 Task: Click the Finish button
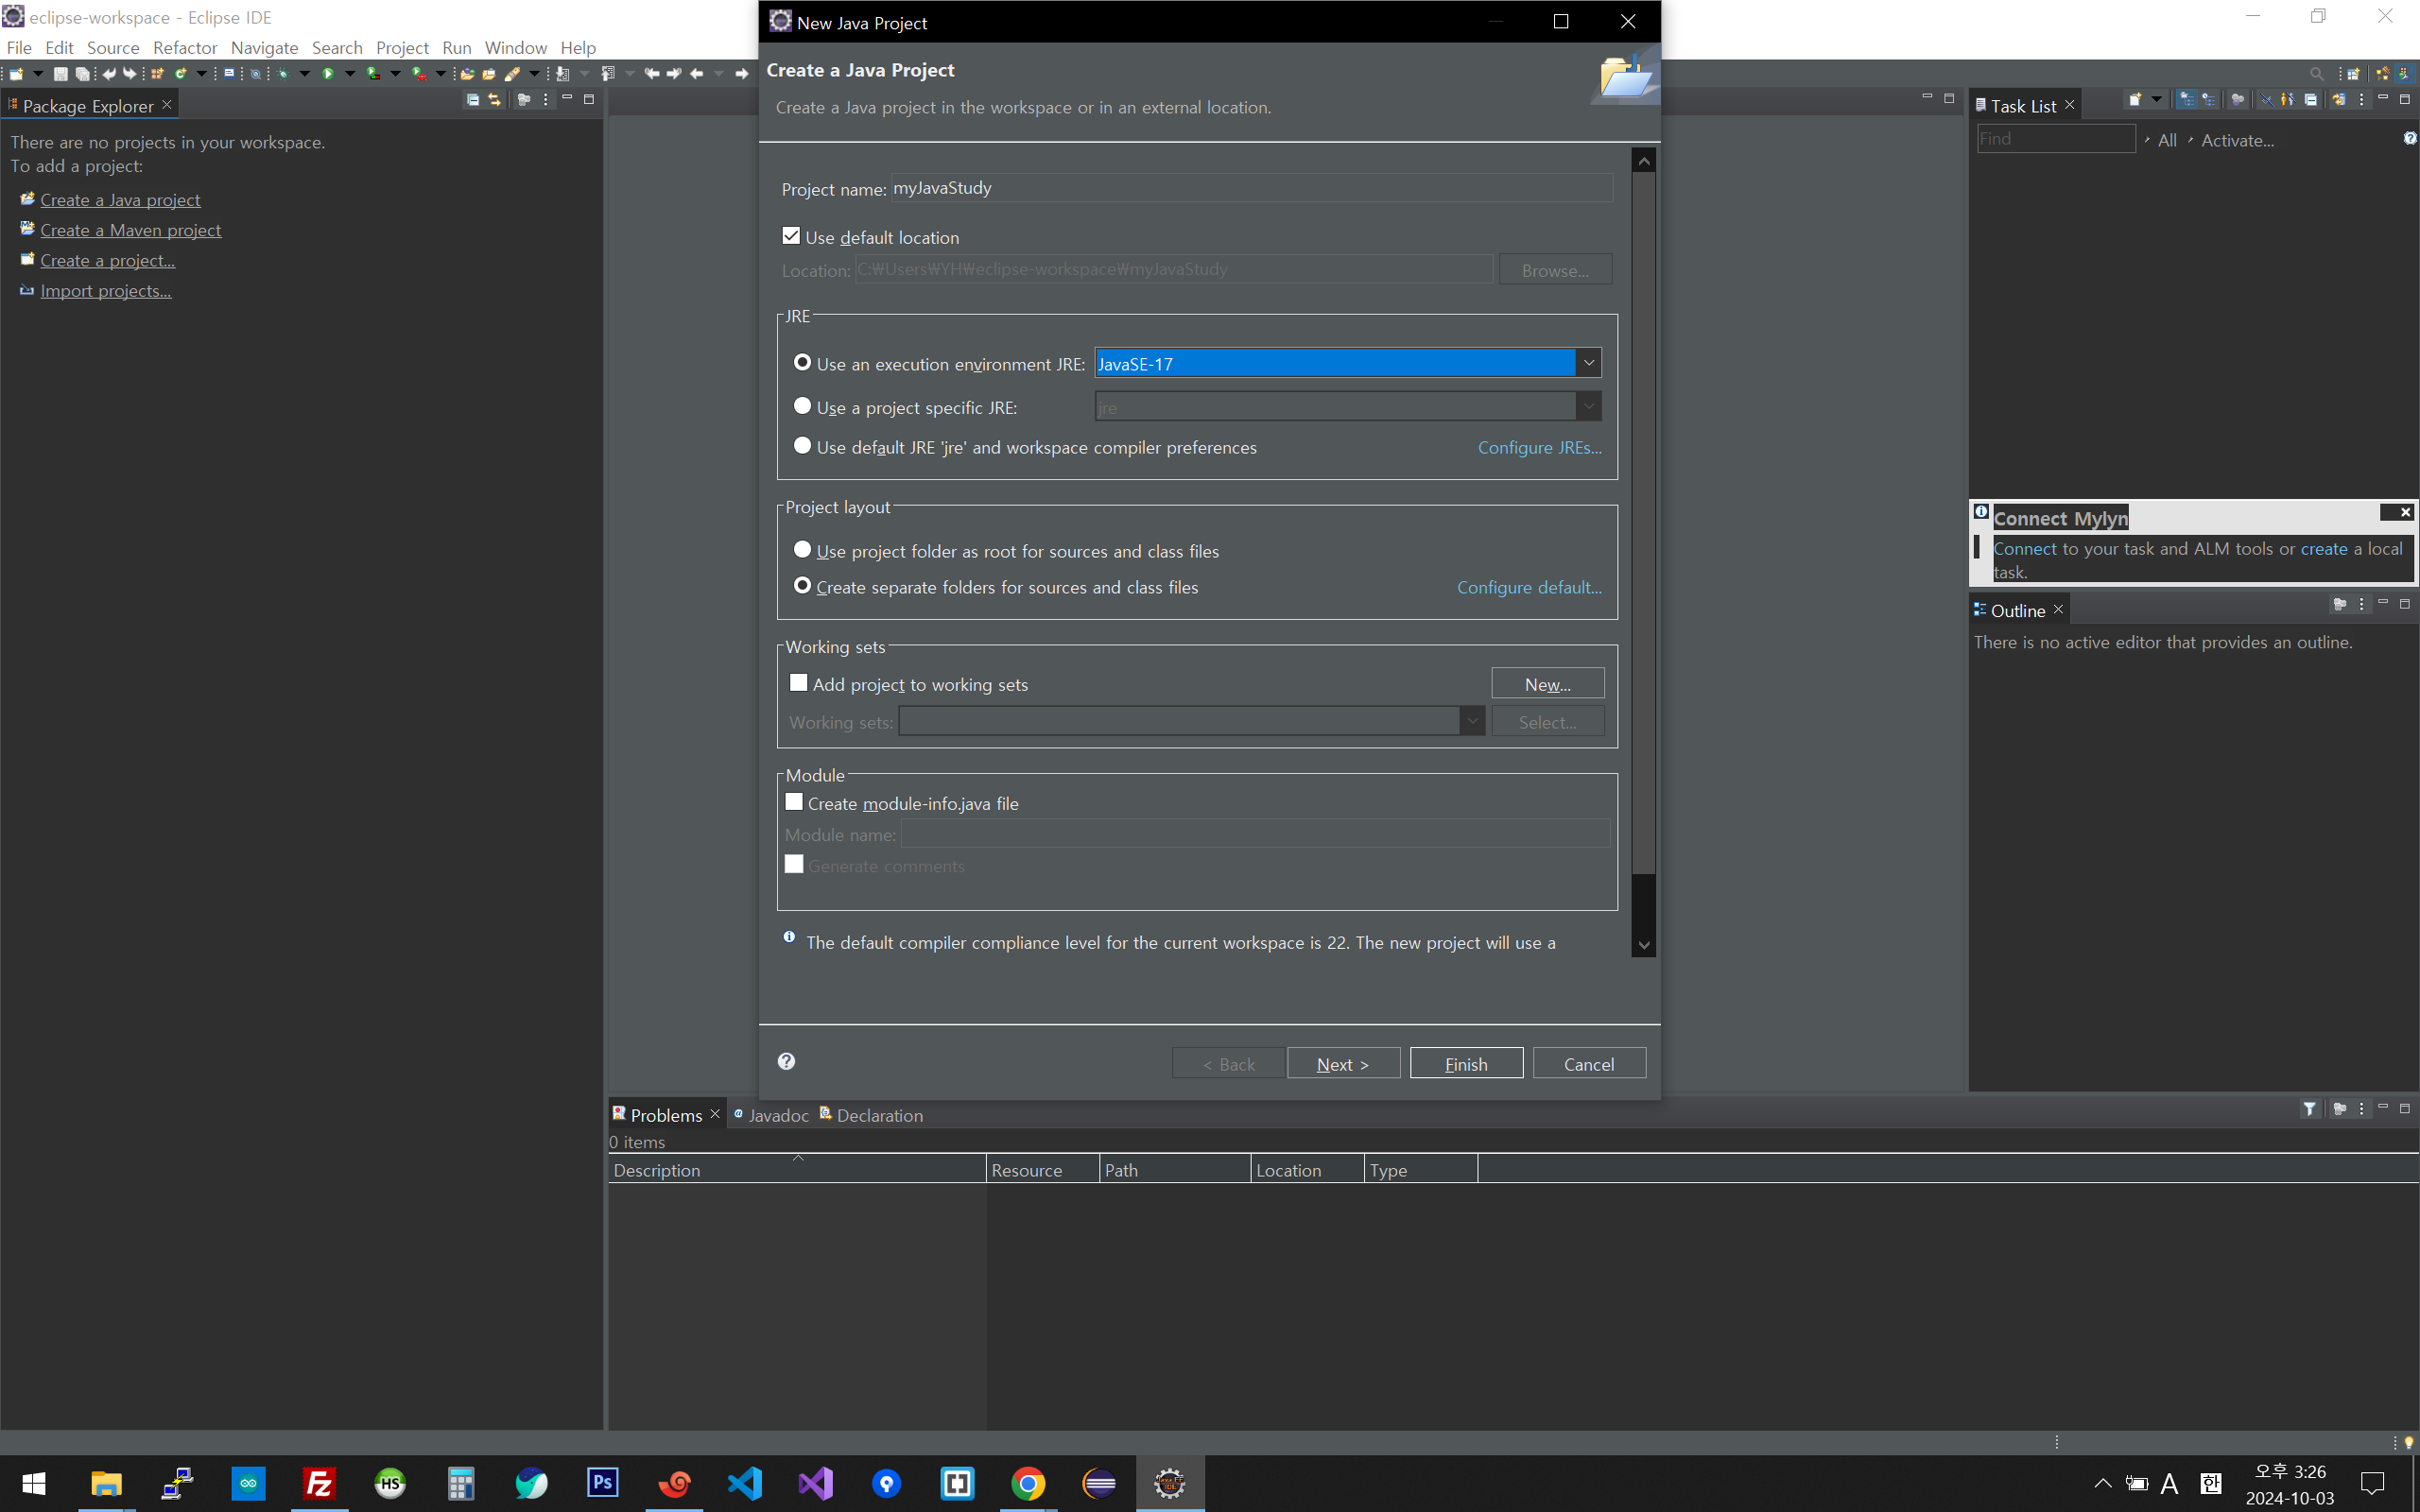click(1466, 1064)
